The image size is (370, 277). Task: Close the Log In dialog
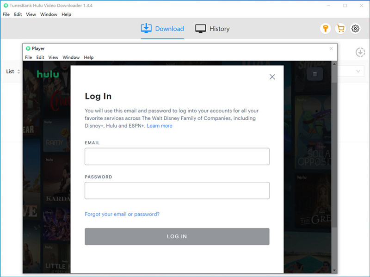pyautogui.click(x=272, y=77)
